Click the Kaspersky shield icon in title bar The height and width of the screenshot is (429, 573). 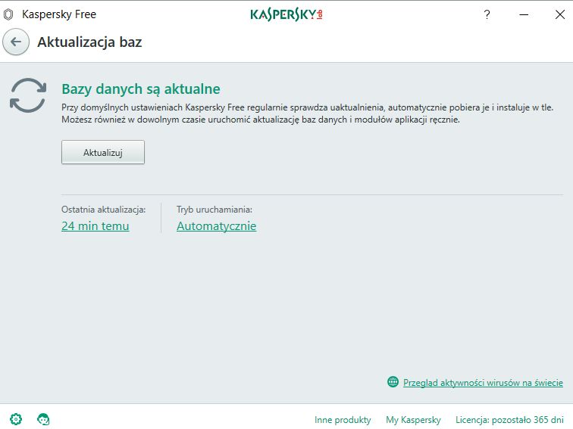[x=8, y=14]
